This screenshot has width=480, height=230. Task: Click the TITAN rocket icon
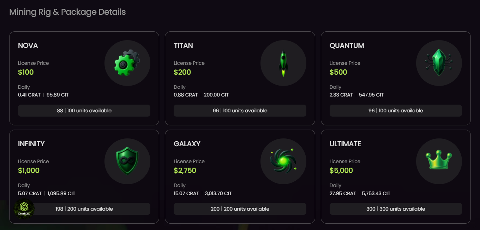[x=283, y=63]
